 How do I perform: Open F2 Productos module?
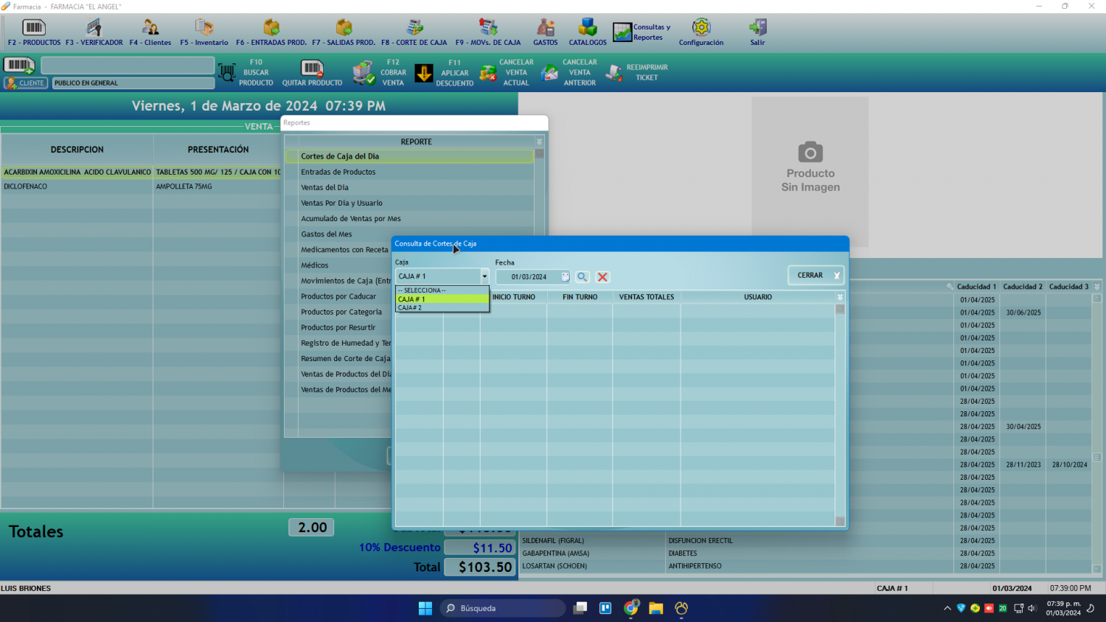[34, 33]
